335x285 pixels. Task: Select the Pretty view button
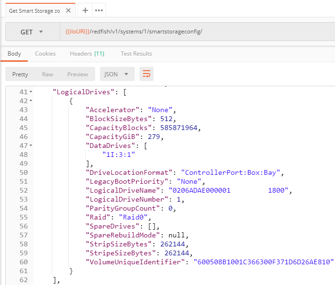[20, 74]
